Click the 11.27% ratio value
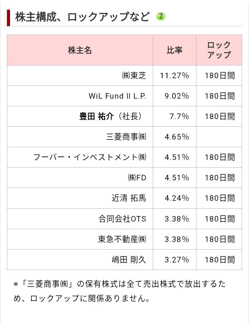Viewport: 249px width, 324px height. [x=174, y=75]
